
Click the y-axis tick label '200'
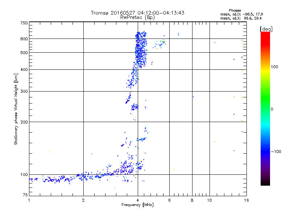24,122
